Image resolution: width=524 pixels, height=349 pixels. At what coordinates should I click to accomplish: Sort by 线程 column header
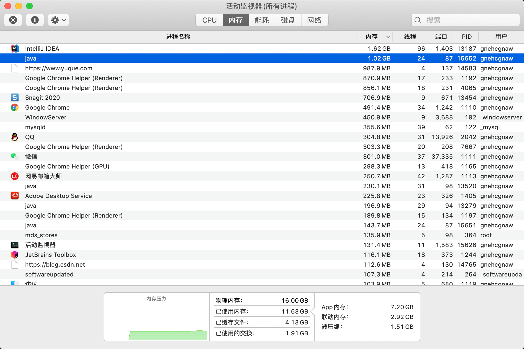click(x=410, y=37)
